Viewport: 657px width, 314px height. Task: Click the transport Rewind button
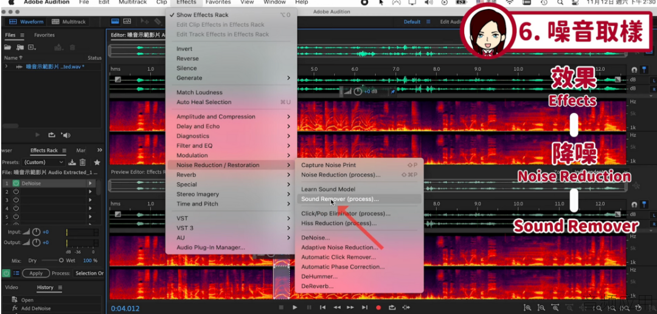(337, 307)
